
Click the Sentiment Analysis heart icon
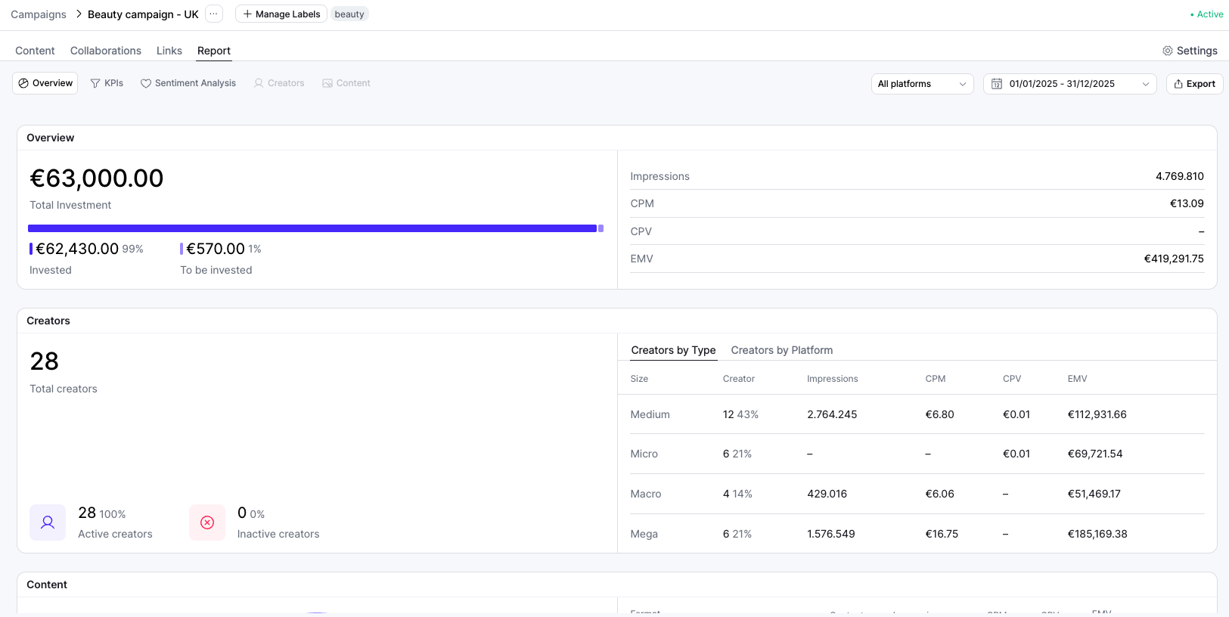coord(146,83)
